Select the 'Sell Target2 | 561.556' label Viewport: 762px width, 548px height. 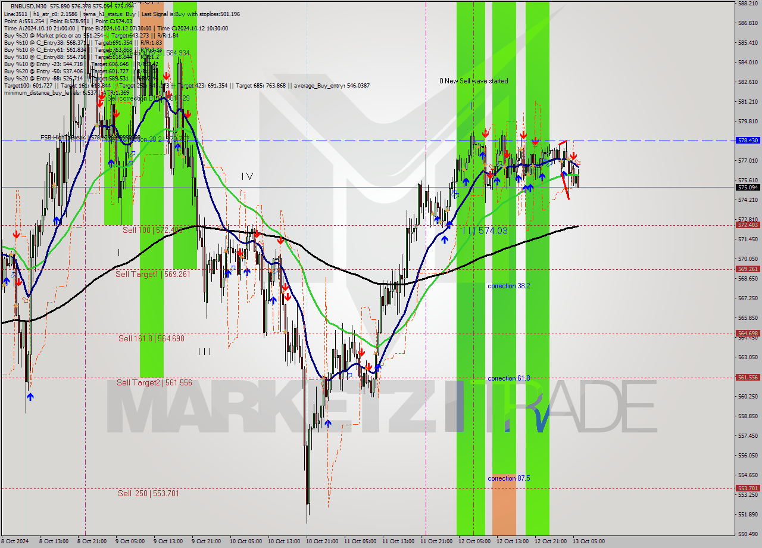[x=154, y=382]
